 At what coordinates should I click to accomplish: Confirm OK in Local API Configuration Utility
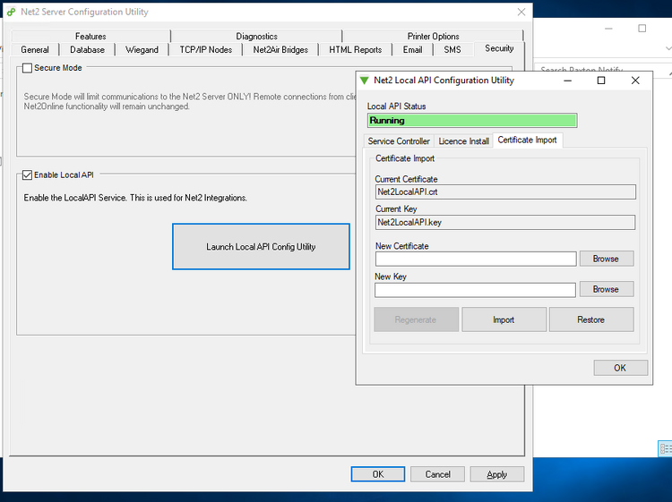[621, 368]
